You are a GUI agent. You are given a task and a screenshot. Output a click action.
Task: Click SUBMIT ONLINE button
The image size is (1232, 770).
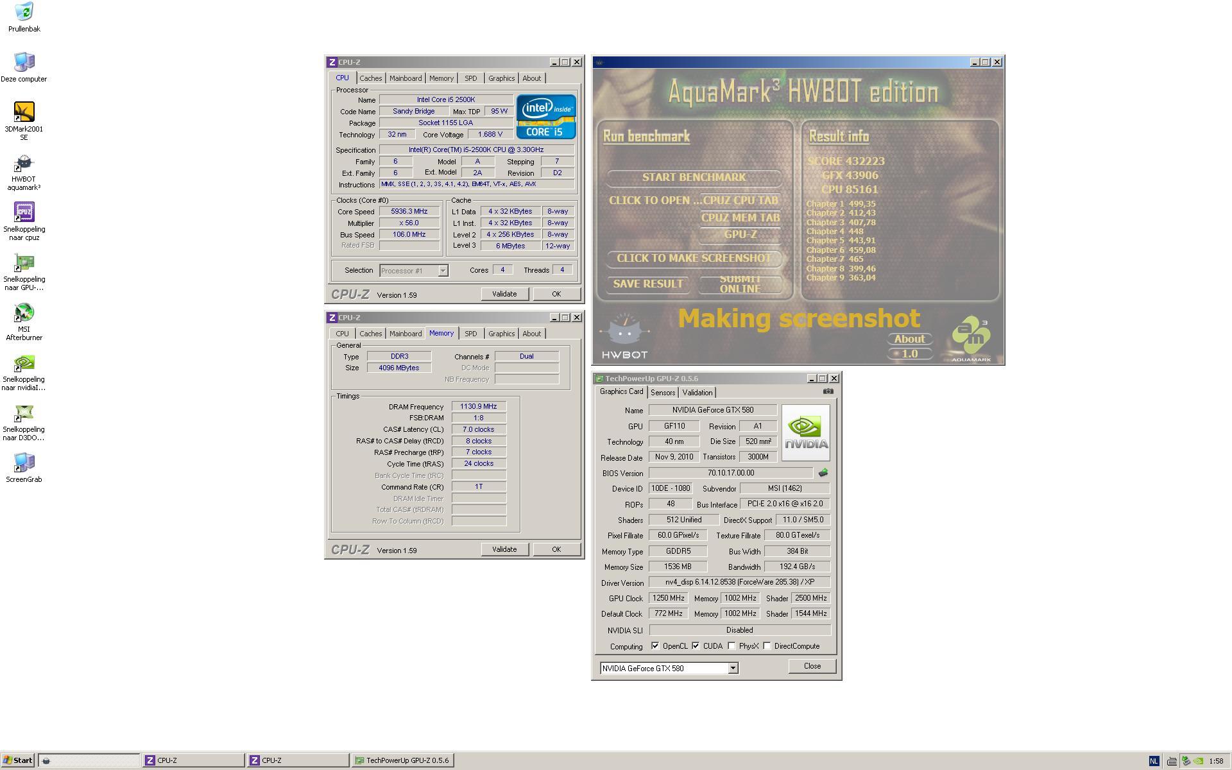740,284
